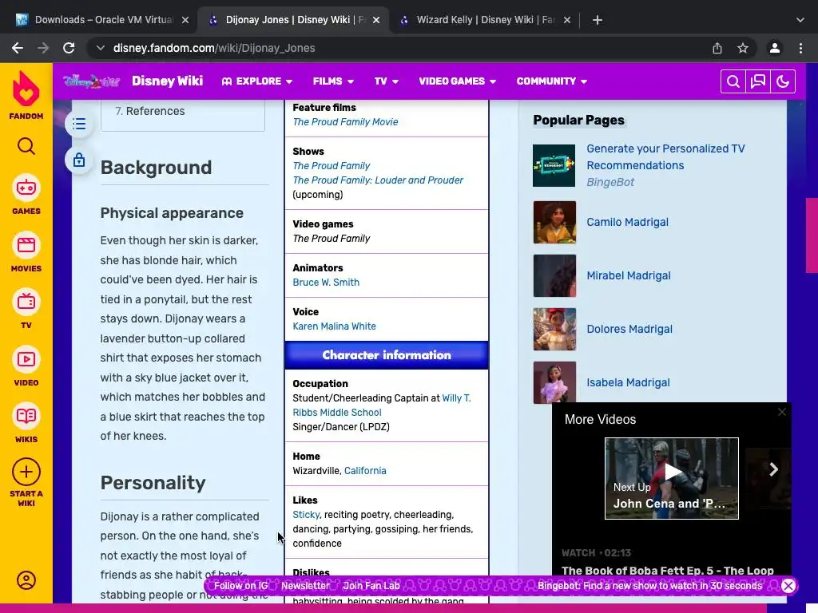Select the Dijonay Jones tab
This screenshot has height=613, width=818.
(x=294, y=20)
